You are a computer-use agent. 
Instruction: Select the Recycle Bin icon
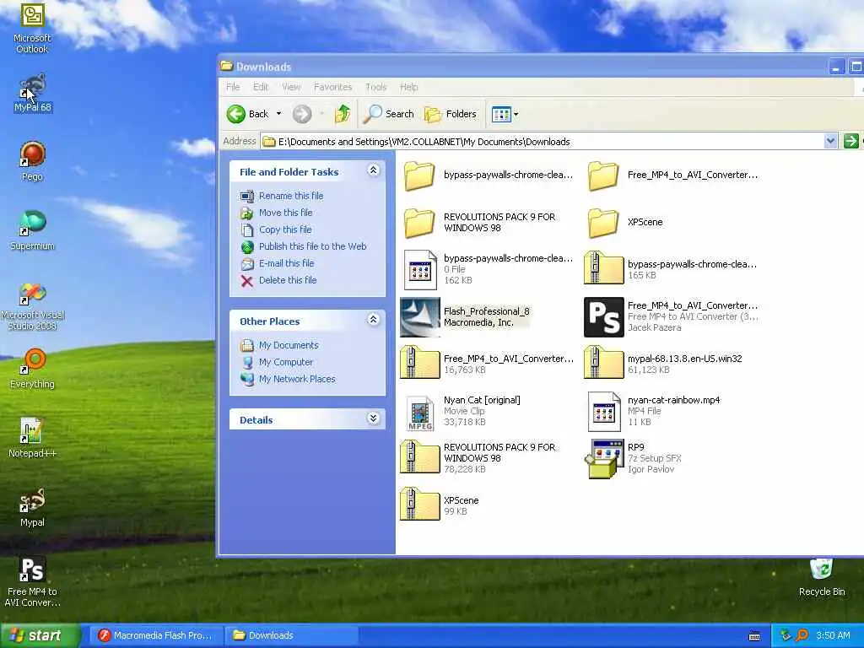click(x=821, y=577)
